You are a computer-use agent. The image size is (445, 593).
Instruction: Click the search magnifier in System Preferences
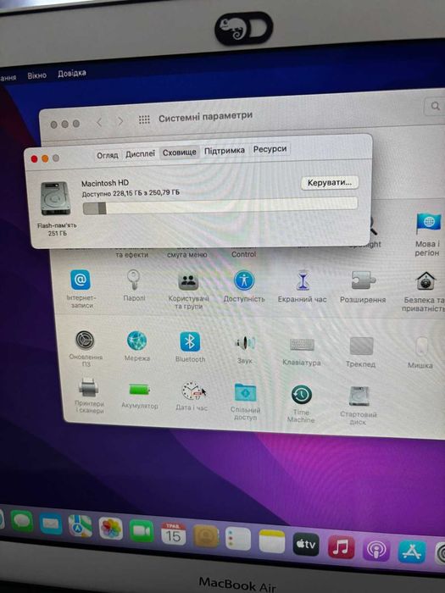click(435, 106)
